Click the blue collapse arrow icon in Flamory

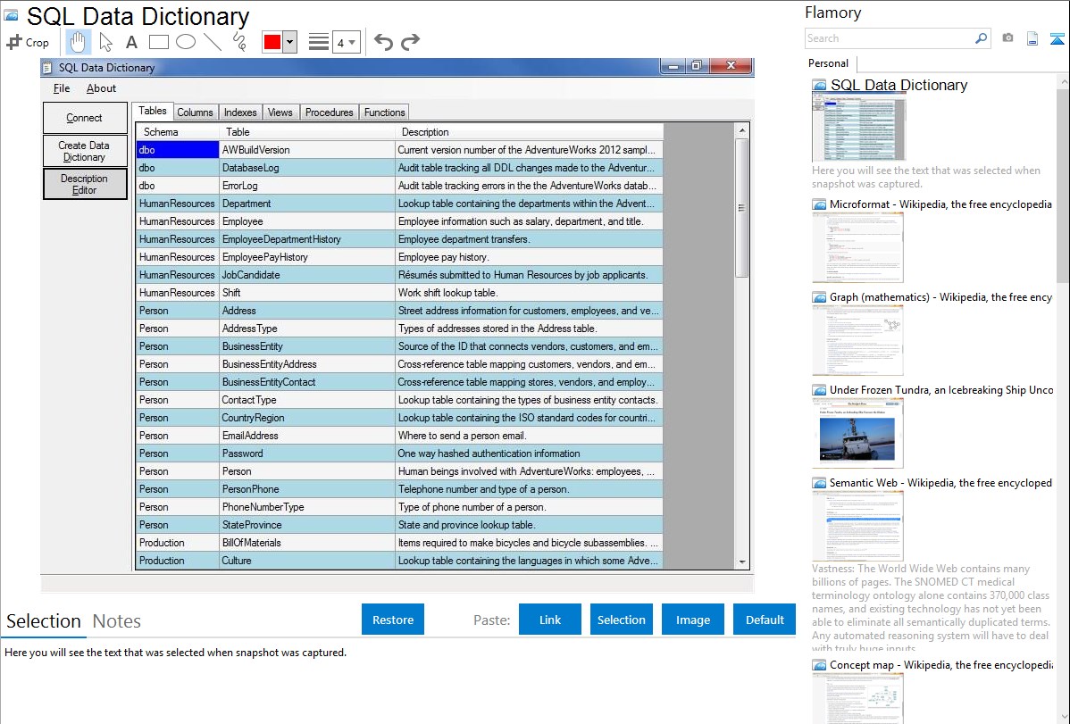coord(1057,38)
